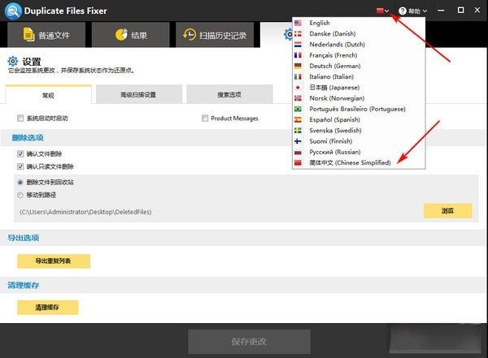Click the 清理缓存 section header text
This screenshot has height=358, width=488.
coord(24,285)
